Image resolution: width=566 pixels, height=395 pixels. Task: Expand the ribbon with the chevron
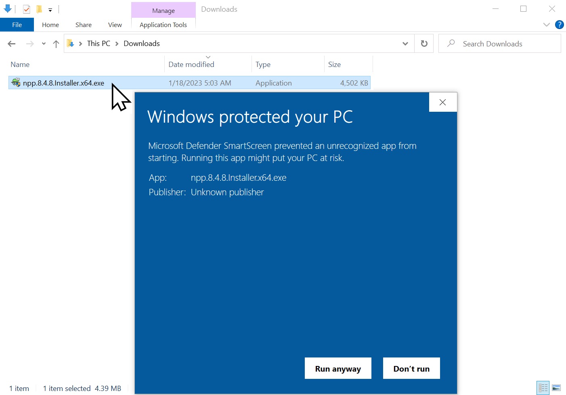(x=547, y=25)
